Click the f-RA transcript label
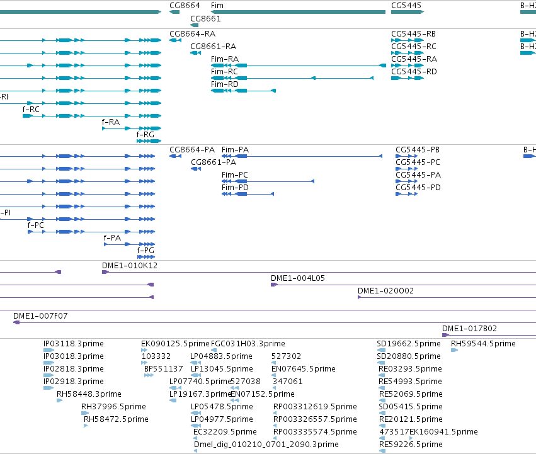Viewport: 536px width, 454px height. point(111,122)
